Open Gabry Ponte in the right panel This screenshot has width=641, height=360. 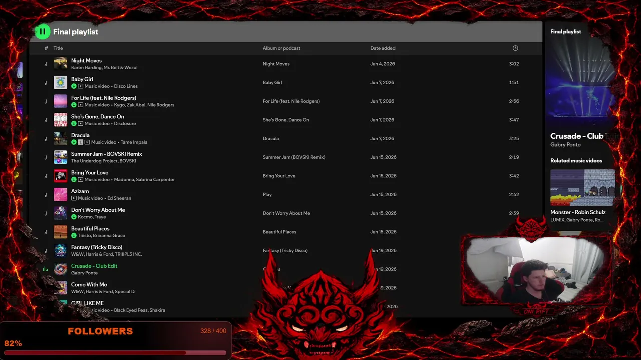[565, 145]
